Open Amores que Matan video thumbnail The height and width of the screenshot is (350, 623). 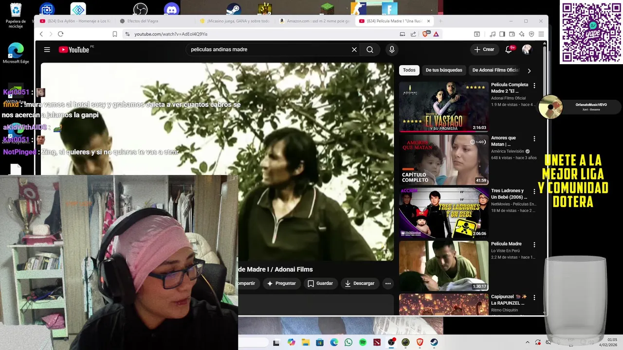(443, 160)
